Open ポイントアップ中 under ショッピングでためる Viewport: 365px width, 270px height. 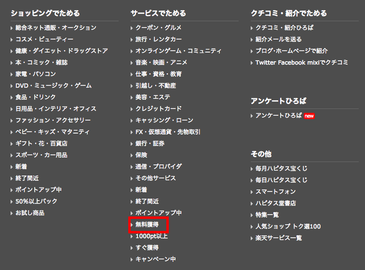coord(39,189)
